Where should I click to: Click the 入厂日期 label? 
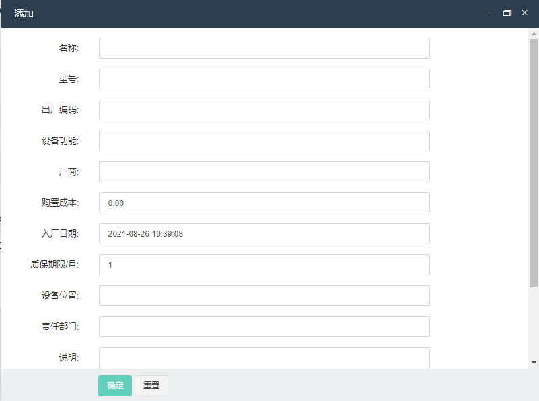coord(60,233)
